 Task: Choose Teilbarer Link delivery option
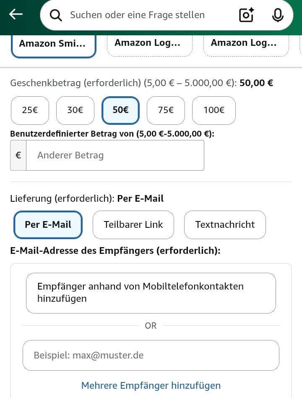click(133, 224)
